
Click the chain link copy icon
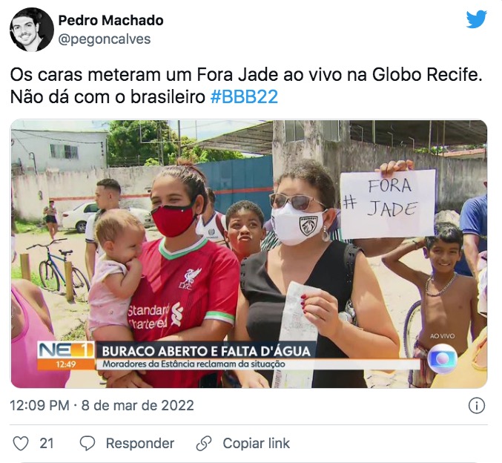(204, 444)
